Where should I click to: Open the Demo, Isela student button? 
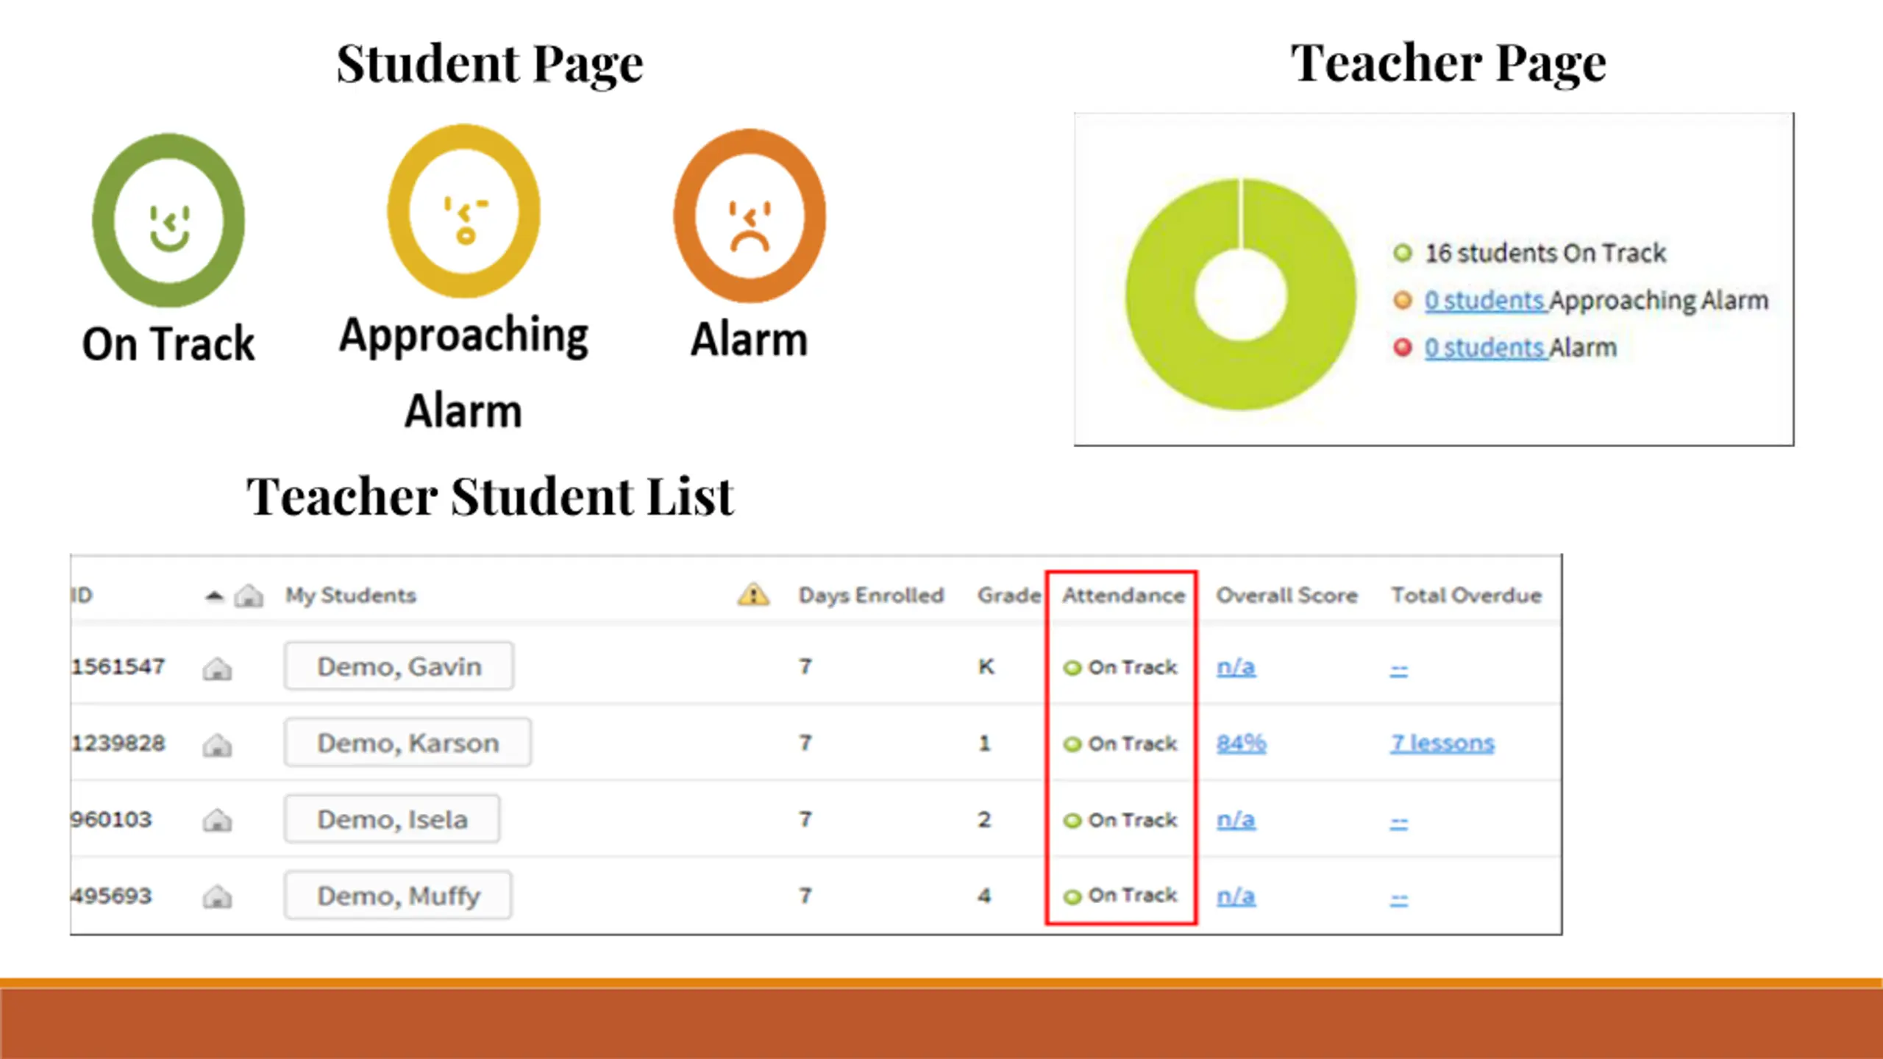(392, 819)
